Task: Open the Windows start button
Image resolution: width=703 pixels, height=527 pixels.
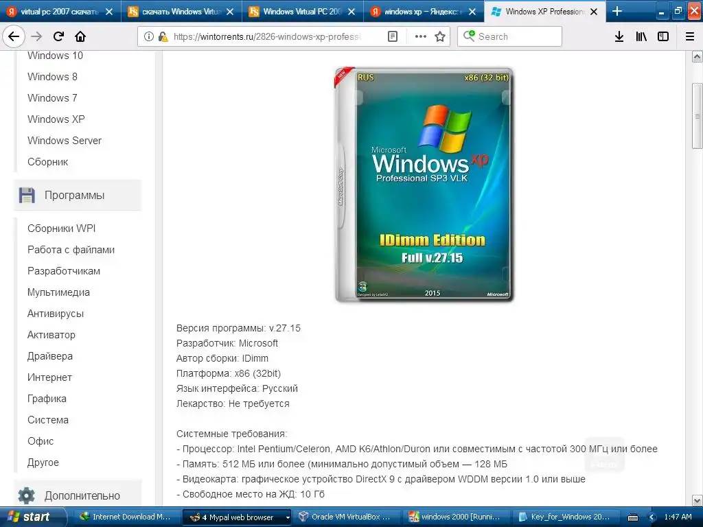Action: (30, 517)
